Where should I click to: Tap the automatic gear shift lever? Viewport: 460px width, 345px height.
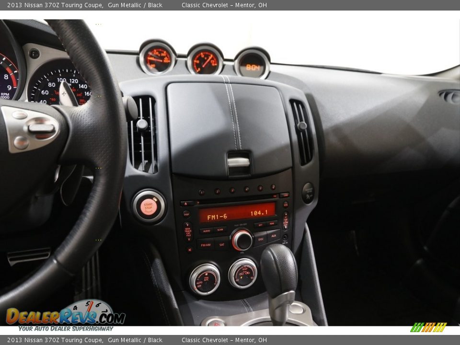pyautogui.click(x=279, y=282)
